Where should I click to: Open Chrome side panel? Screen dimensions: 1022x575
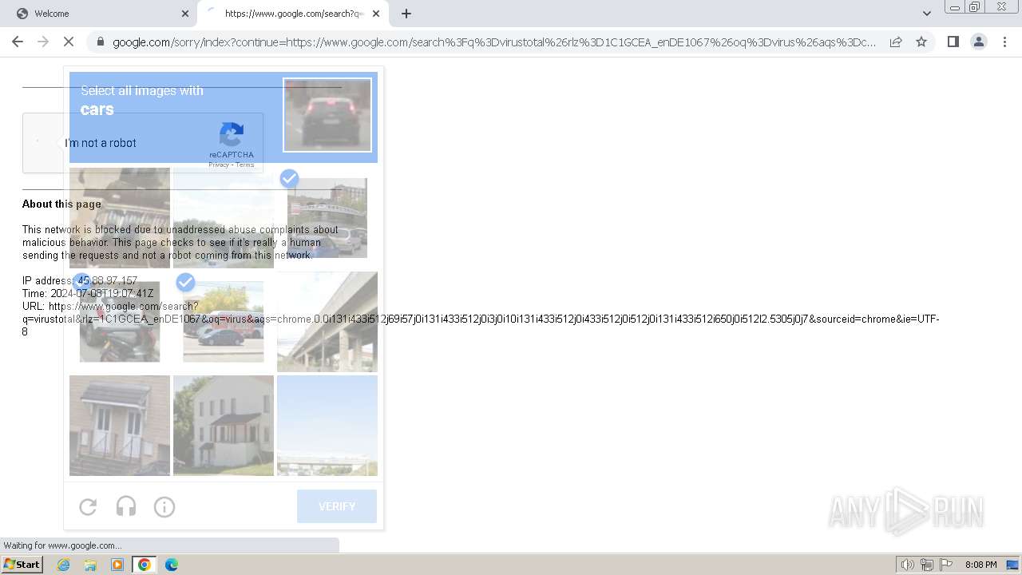click(x=953, y=42)
